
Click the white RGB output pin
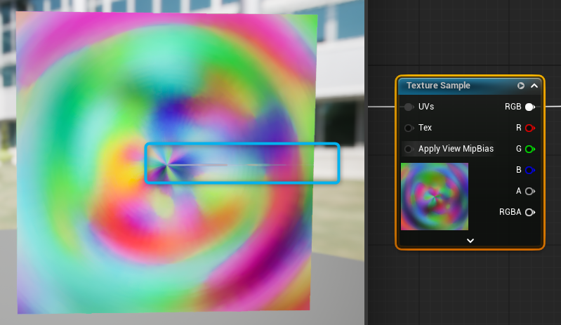(529, 107)
